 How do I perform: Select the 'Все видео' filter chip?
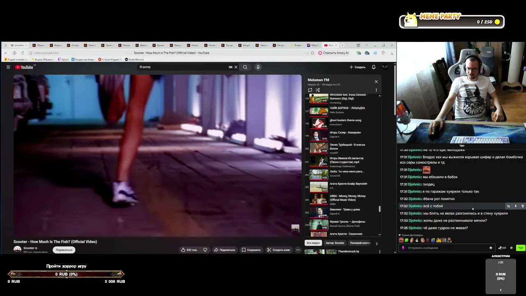coord(313,243)
